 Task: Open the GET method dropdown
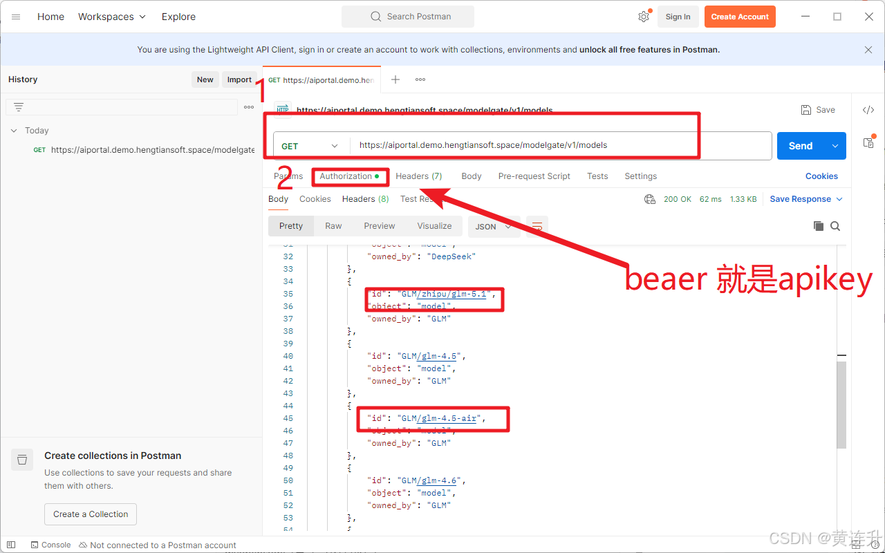point(310,146)
